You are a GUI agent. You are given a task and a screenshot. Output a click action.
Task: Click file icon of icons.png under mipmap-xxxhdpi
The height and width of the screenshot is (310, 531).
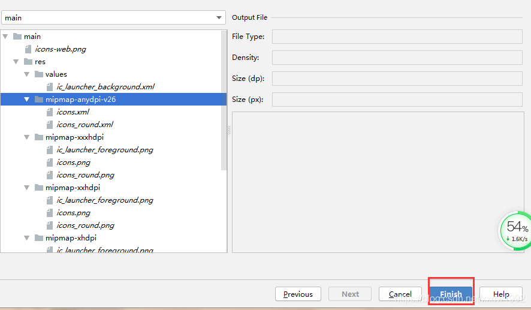point(50,162)
